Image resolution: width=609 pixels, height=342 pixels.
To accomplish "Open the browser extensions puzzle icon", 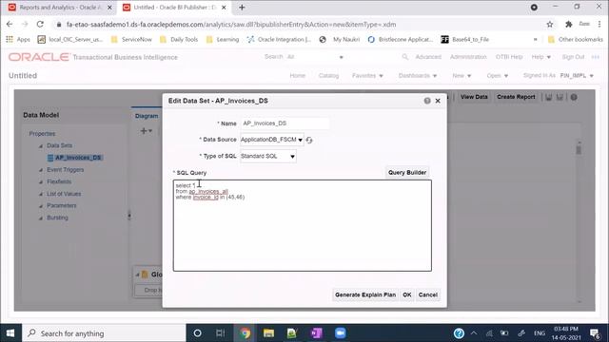I will point(569,24).
